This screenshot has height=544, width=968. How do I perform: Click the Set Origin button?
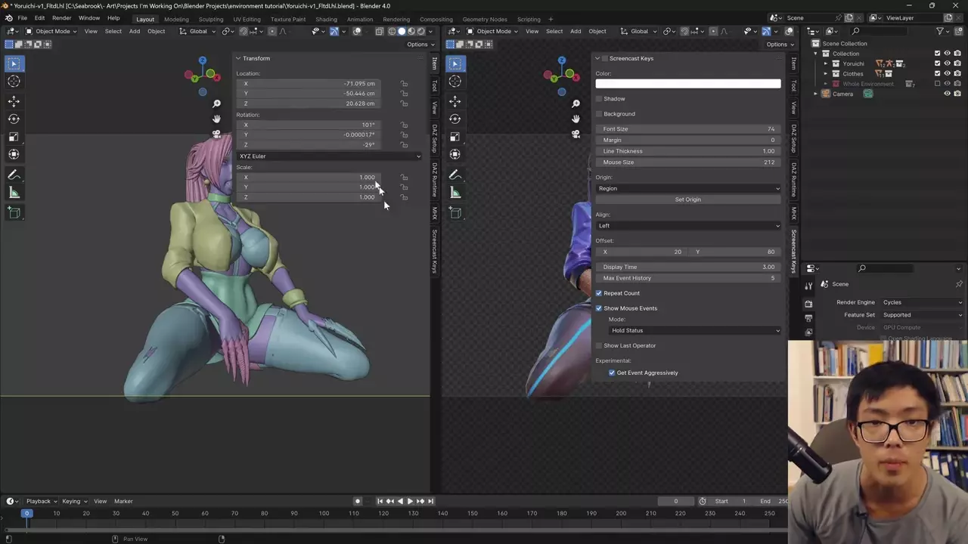(687, 199)
